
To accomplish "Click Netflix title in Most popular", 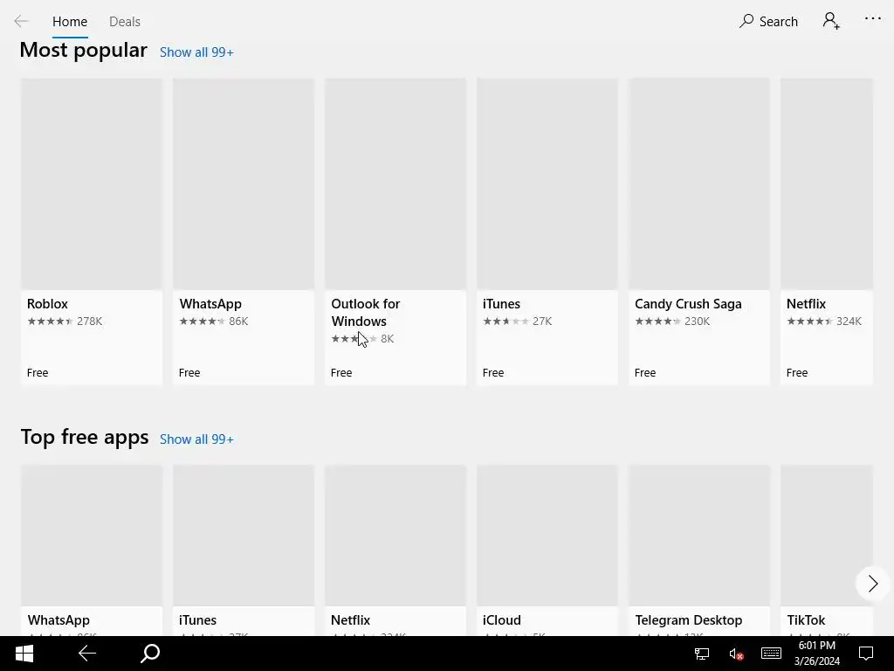I will pyautogui.click(x=806, y=304).
